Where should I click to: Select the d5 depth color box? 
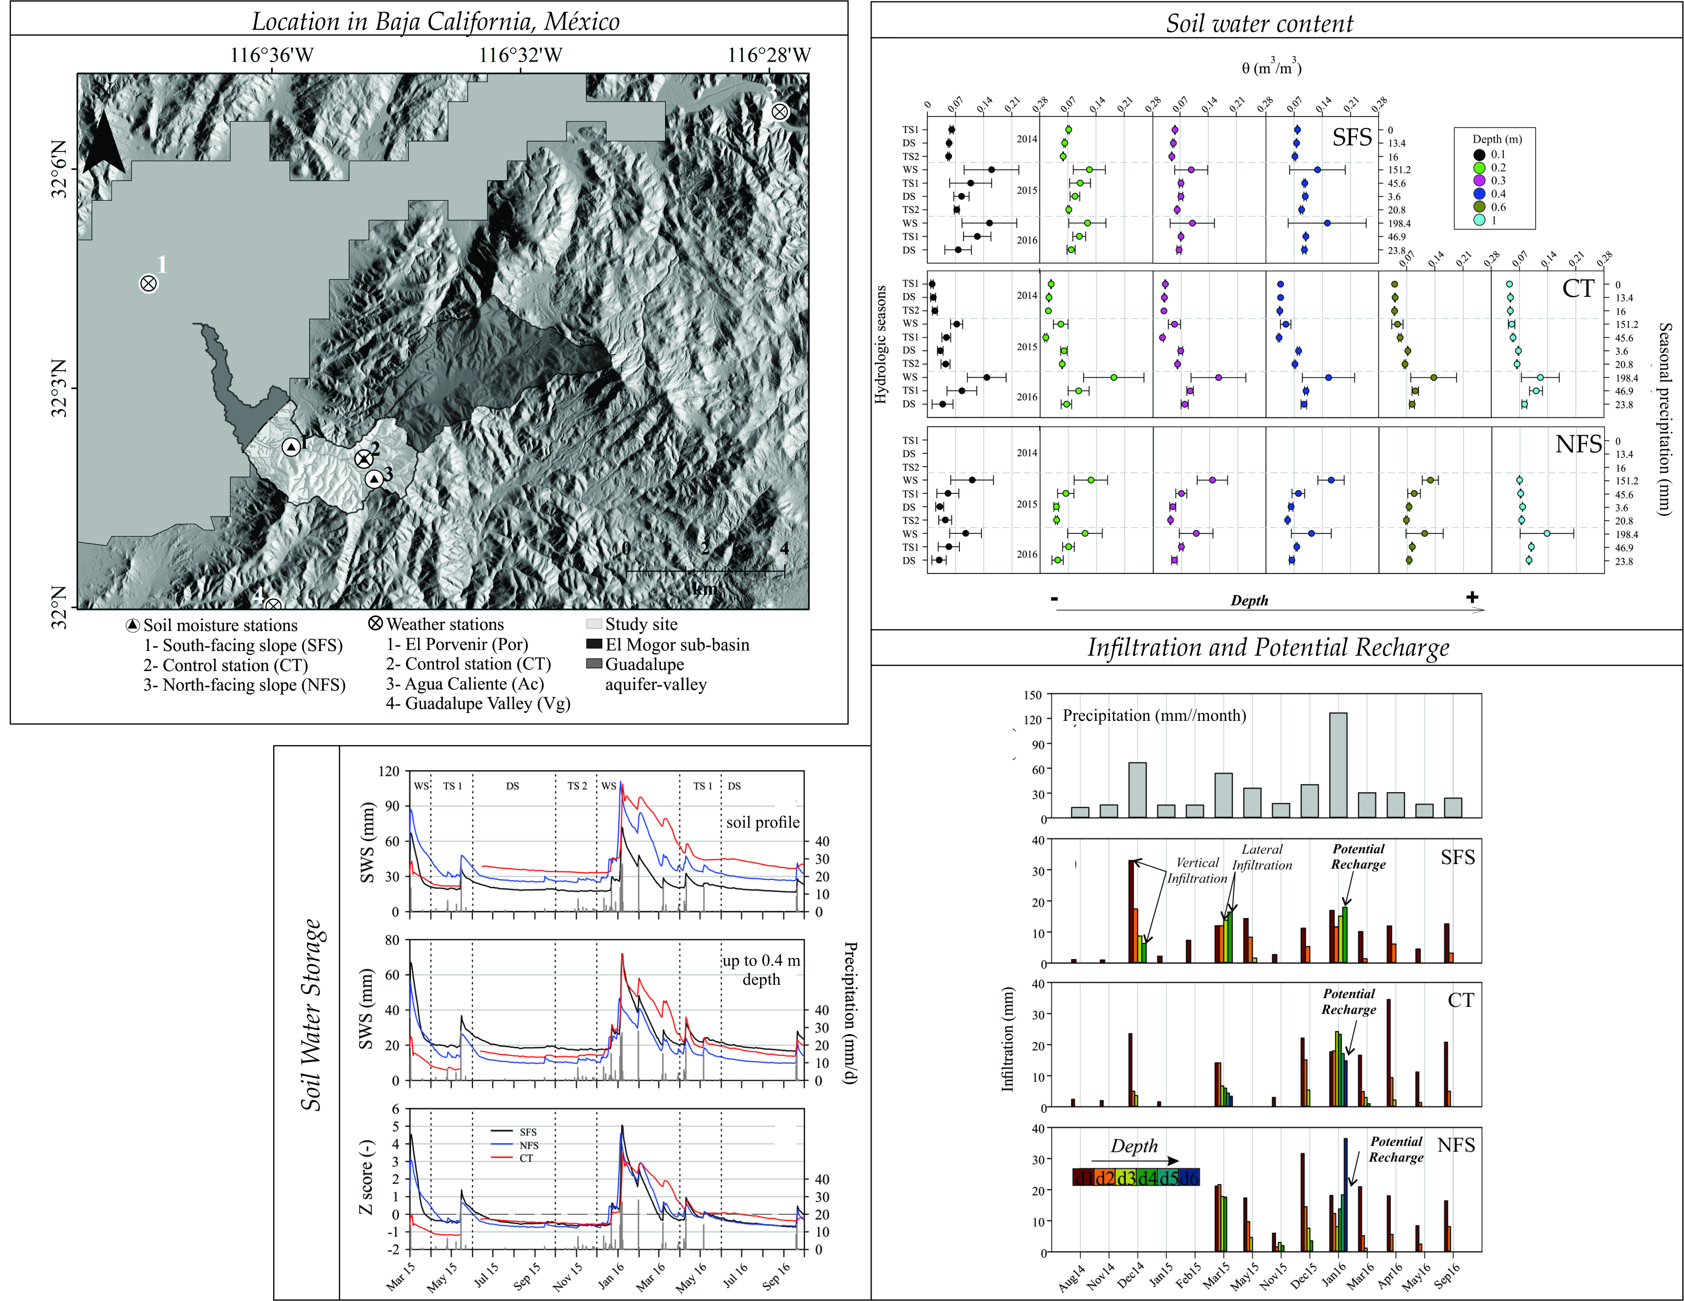[x=1167, y=1178]
